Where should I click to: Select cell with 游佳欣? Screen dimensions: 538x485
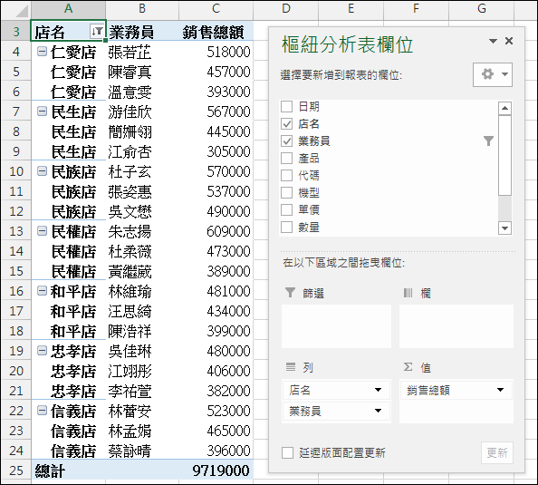click(142, 112)
